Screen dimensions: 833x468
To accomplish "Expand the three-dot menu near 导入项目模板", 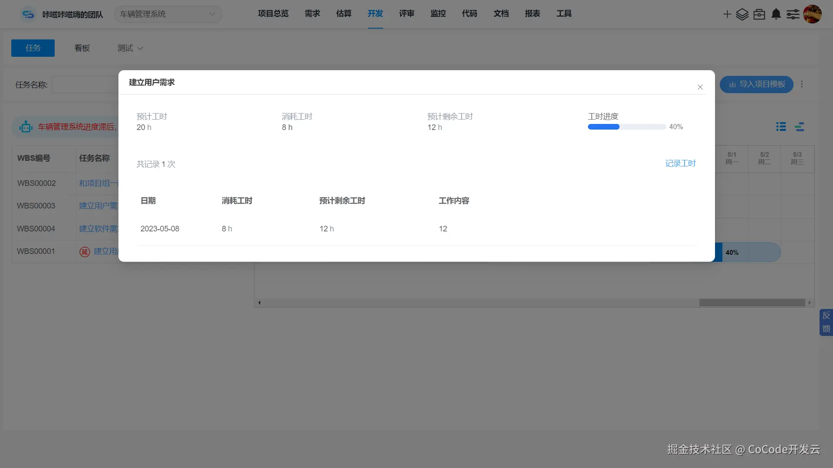I will coord(802,84).
